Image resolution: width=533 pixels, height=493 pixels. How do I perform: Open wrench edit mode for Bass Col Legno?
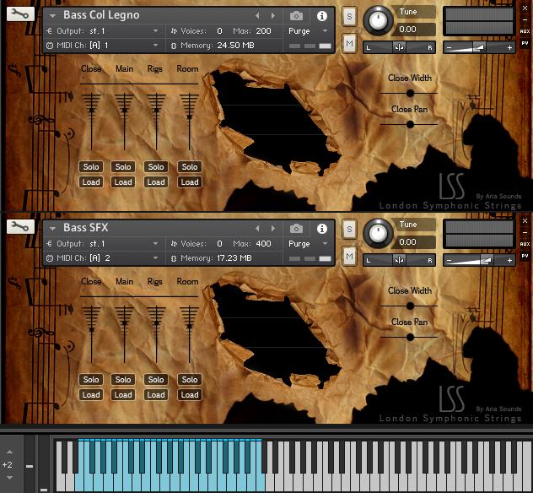coord(20,14)
